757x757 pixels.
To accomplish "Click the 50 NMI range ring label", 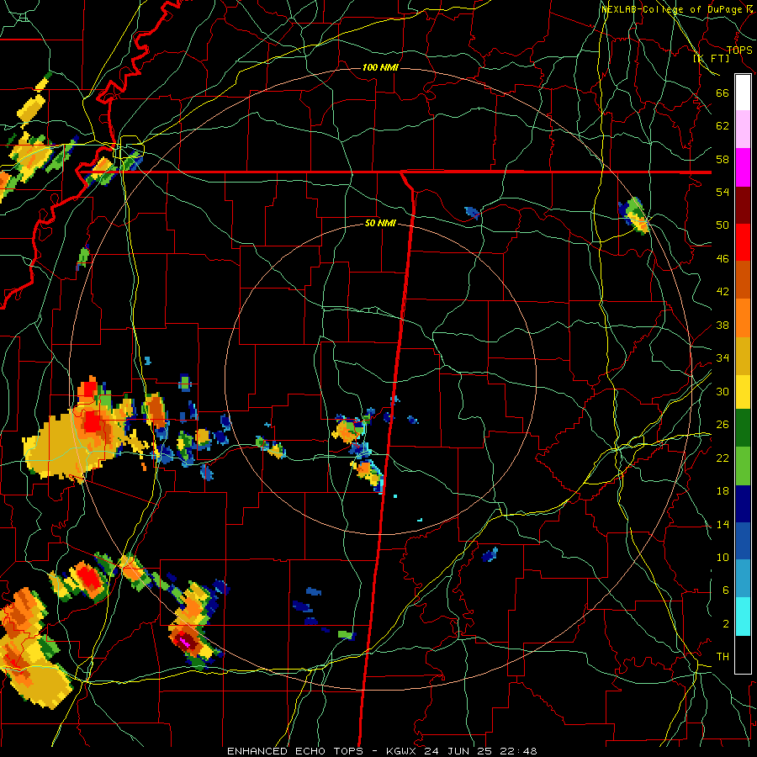I will pos(380,223).
